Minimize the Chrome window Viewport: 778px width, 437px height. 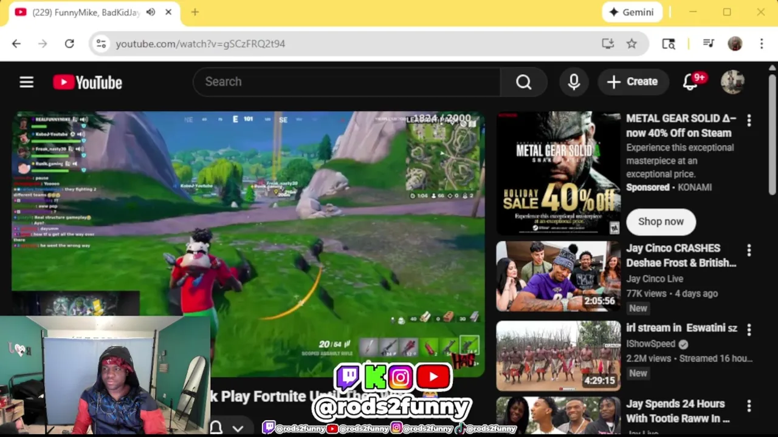tap(692, 12)
